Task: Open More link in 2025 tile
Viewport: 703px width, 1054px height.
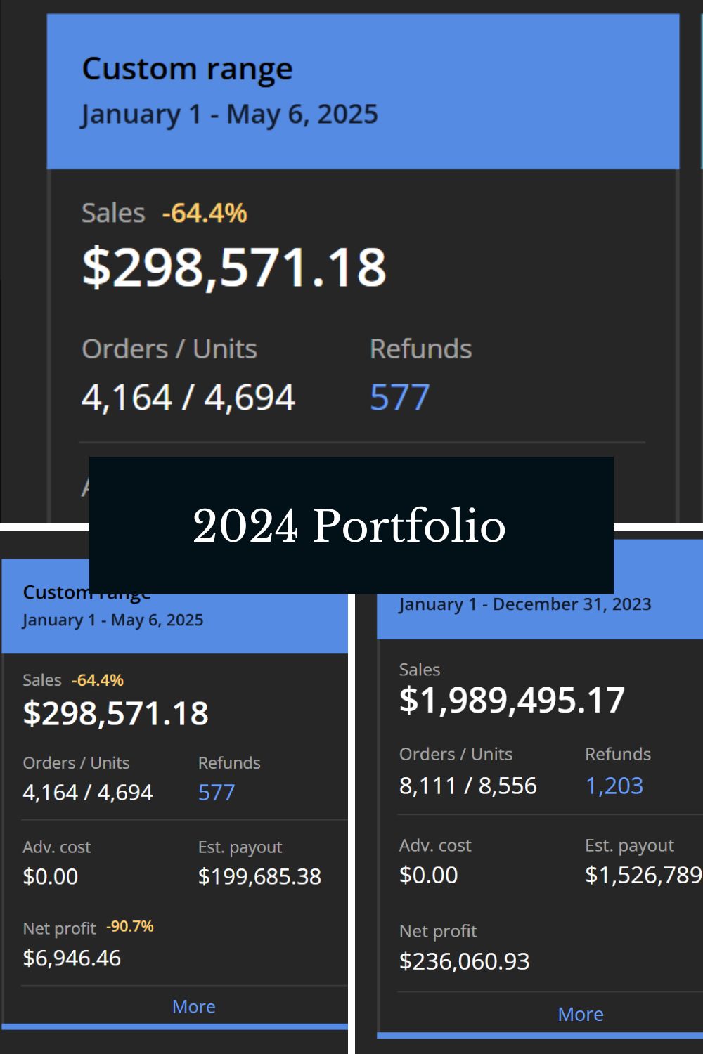Action: (x=194, y=1006)
